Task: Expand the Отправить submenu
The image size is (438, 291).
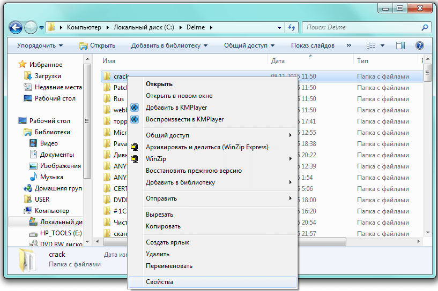Action: pos(212,198)
